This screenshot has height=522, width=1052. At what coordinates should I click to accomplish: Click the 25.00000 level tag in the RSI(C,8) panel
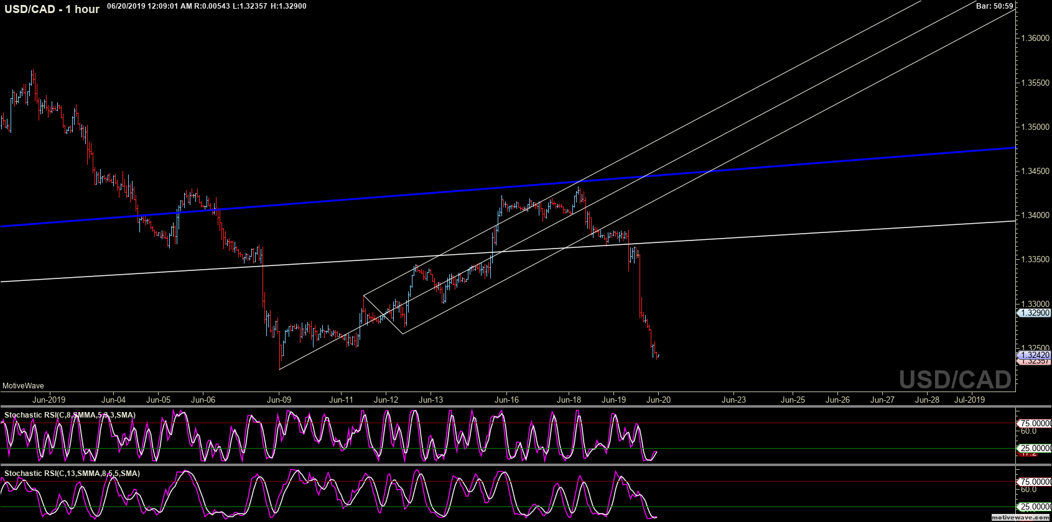[1034, 448]
